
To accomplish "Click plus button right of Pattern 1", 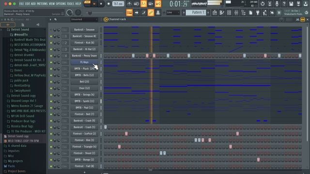I will tap(208, 13).
